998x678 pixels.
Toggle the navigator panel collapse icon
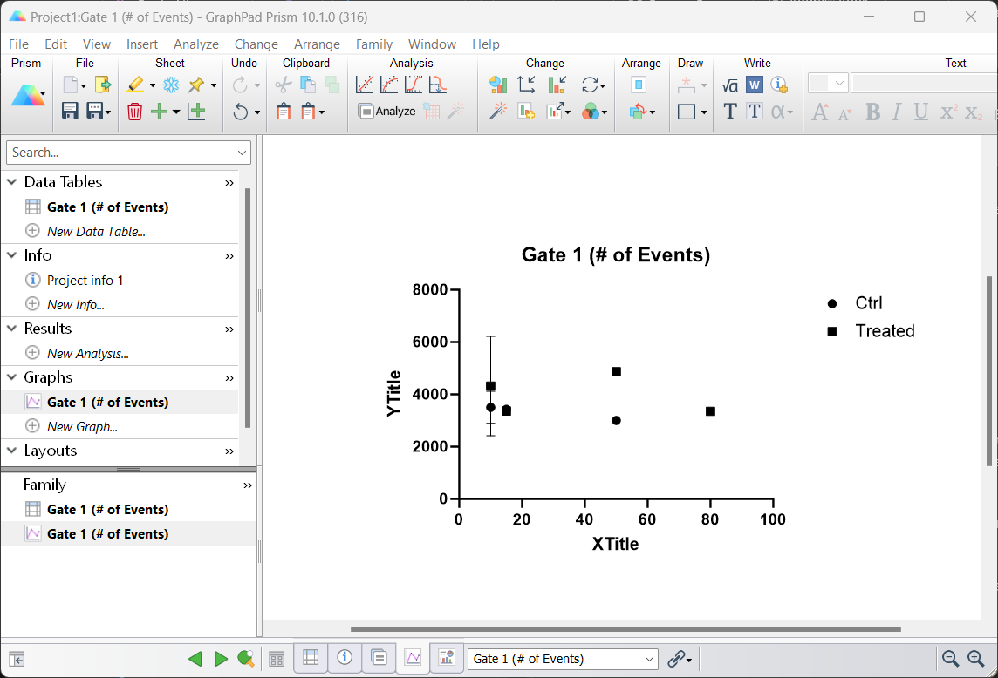[x=16, y=659]
